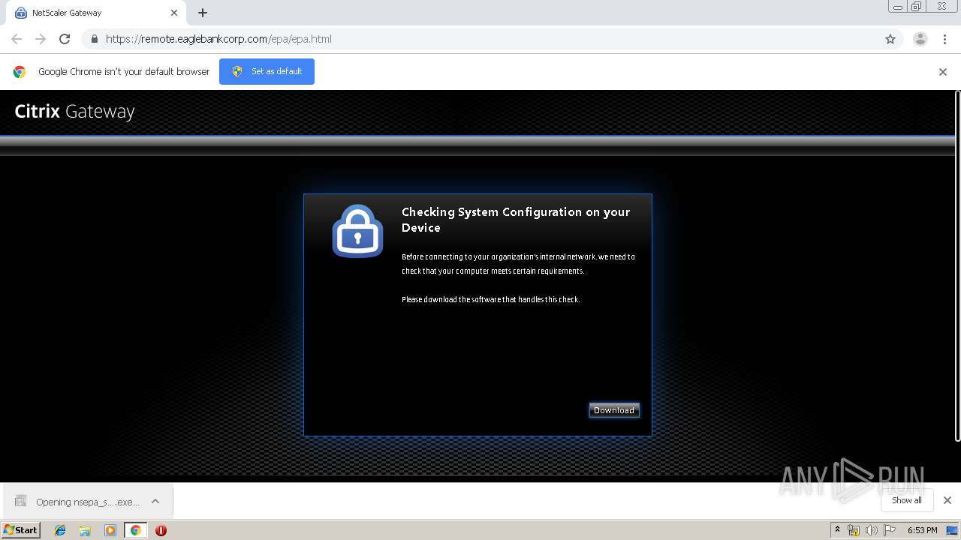961x540 pixels.
Task: Go forward to next page
Action: 41,39
